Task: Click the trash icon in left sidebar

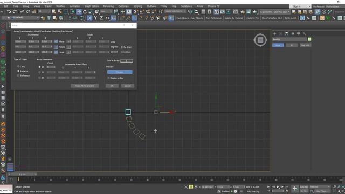Action: click(x=3, y=109)
